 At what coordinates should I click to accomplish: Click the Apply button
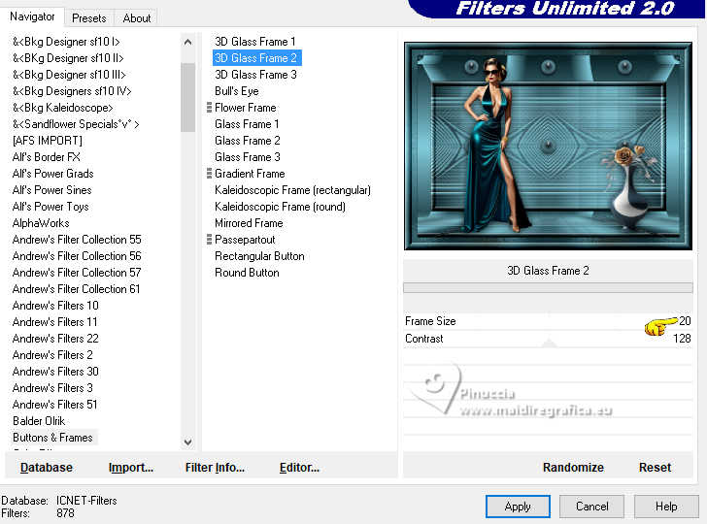[518, 507]
